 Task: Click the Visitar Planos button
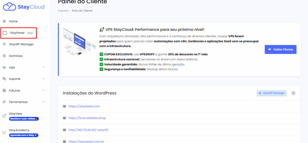pyautogui.click(x=280, y=50)
